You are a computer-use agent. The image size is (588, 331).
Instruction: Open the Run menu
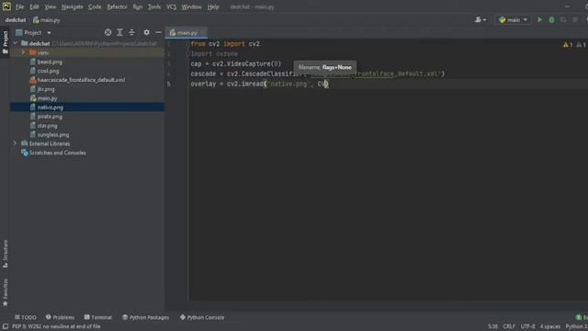tap(138, 6)
